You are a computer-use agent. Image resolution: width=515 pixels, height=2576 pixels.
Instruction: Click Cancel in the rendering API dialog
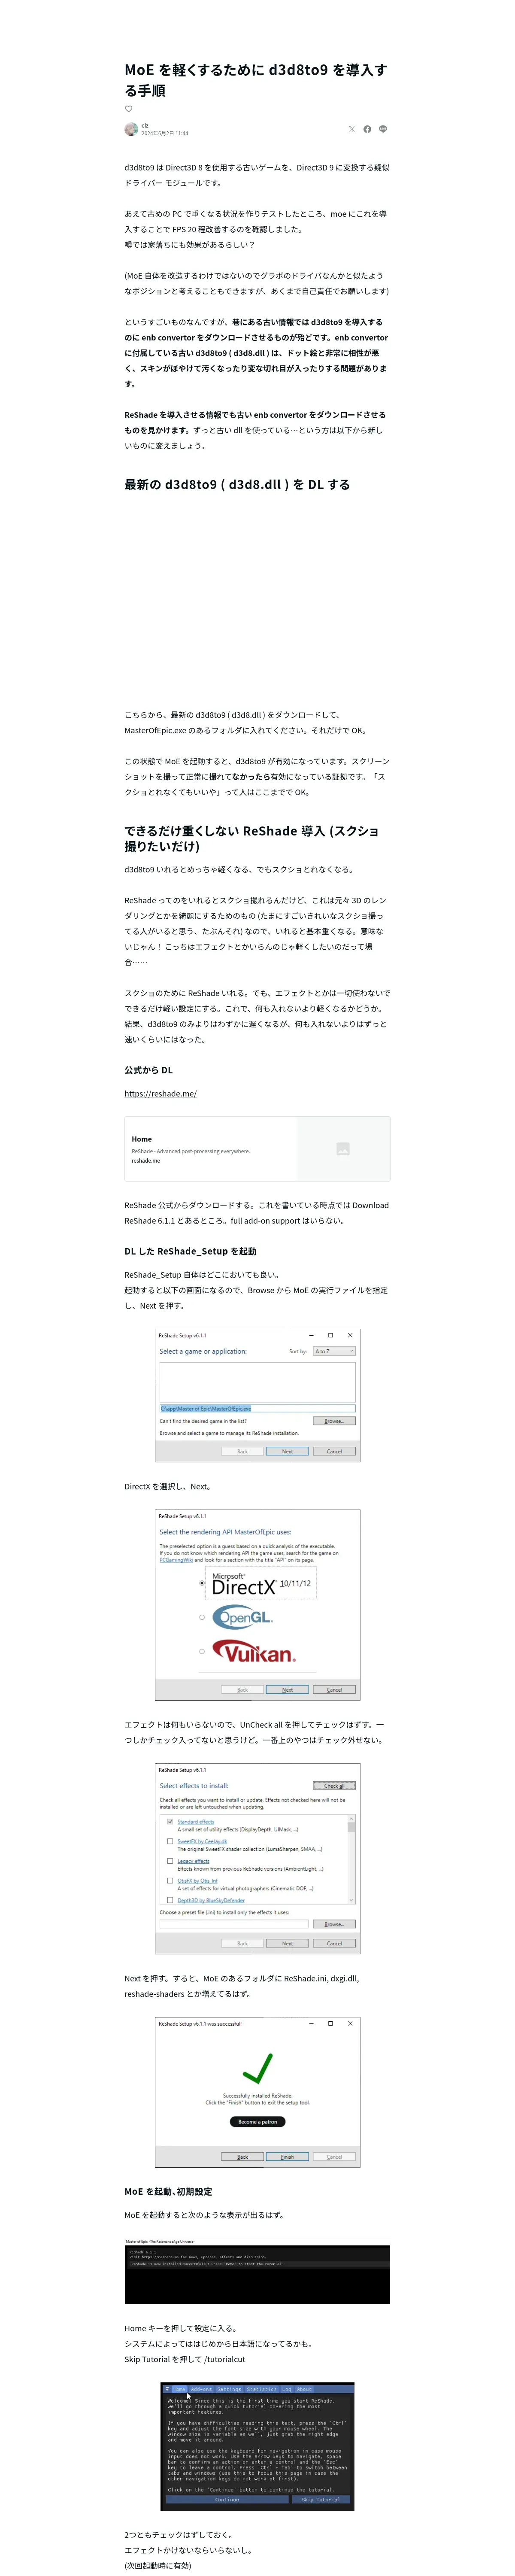tap(334, 1690)
